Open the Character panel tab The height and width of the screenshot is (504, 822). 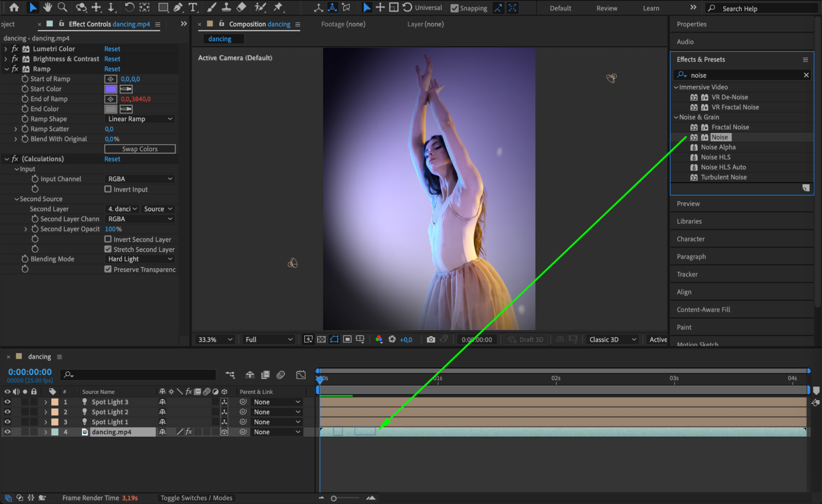(690, 239)
